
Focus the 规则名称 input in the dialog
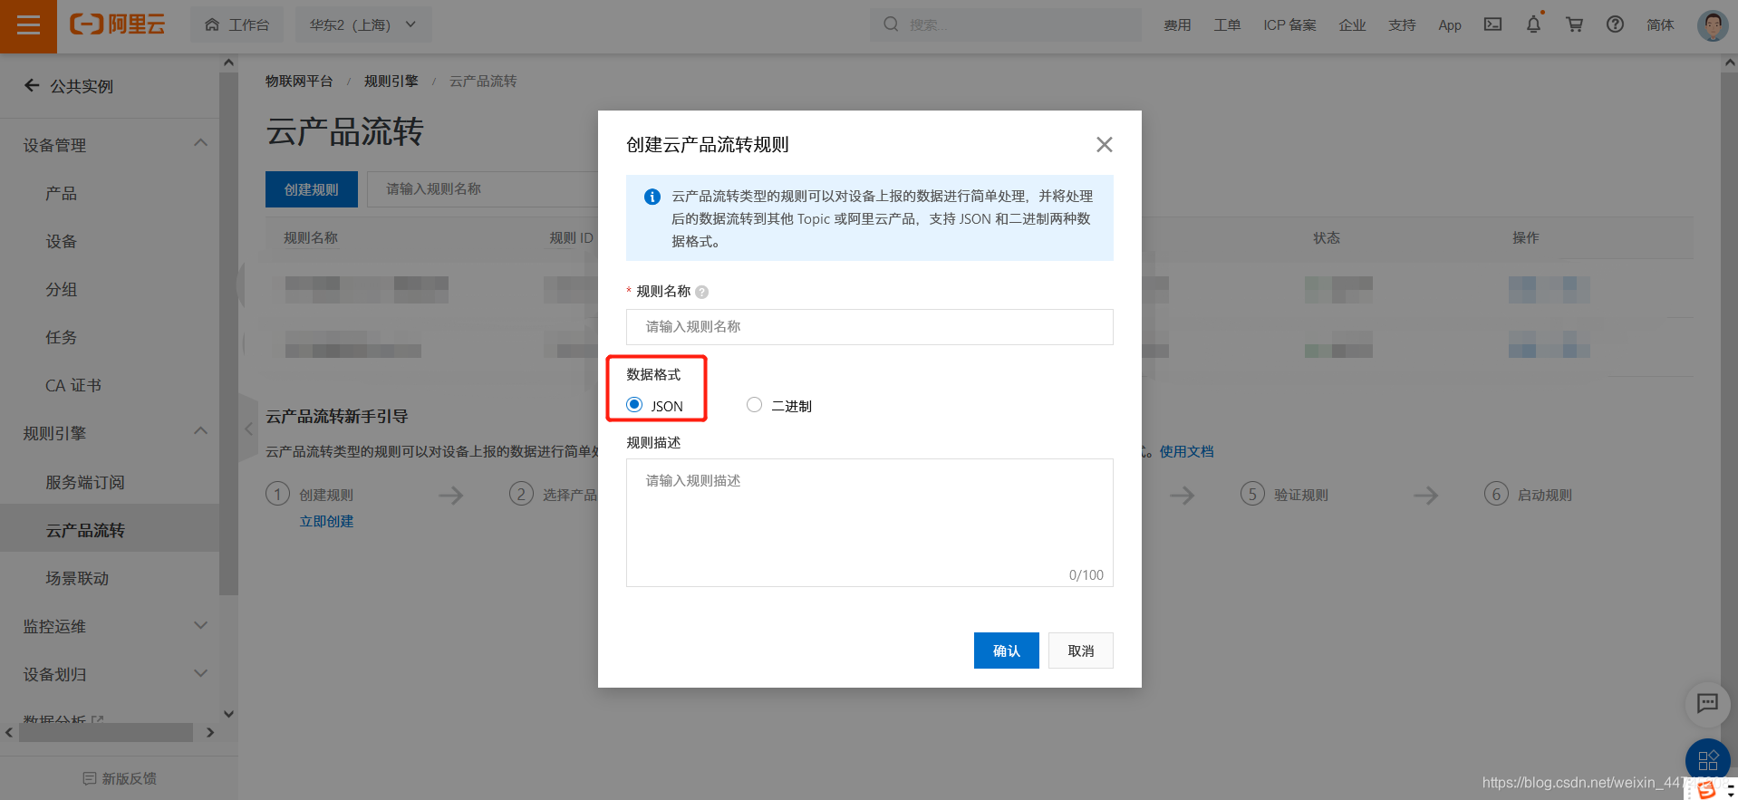point(869,327)
